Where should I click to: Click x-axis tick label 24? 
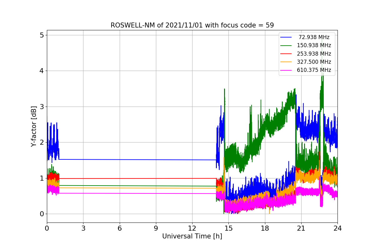point(337,228)
